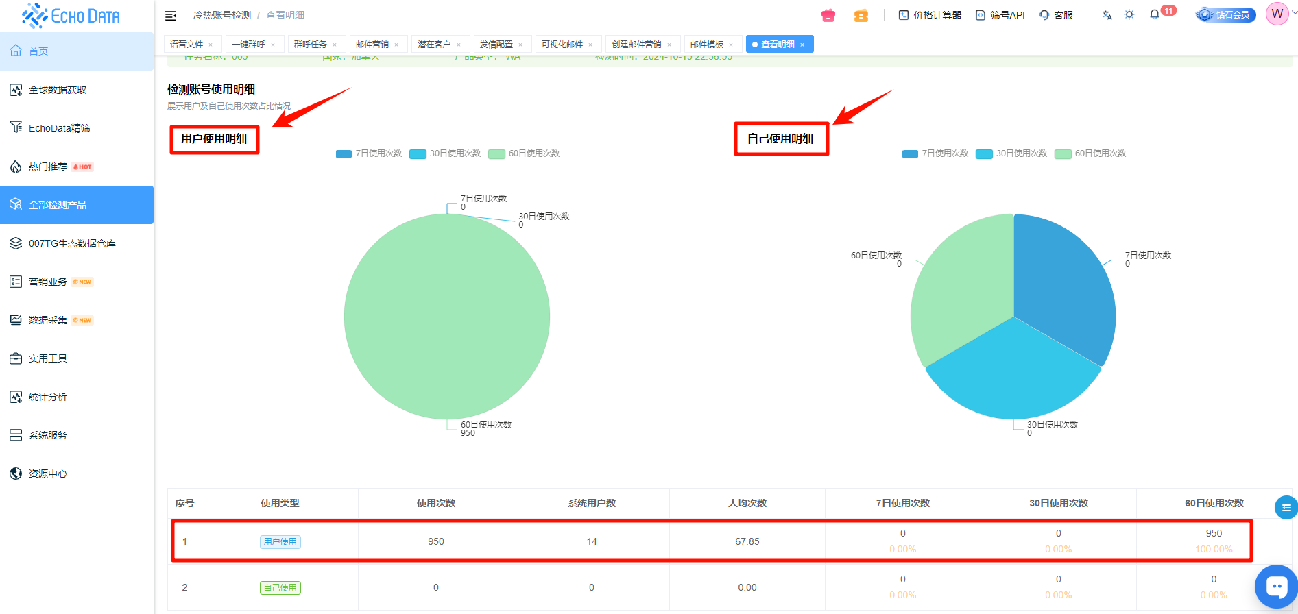Open the 价格计算器 link
Viewport: 1298px width, 614px height.
pyautogui.click(x=930, y=15)
